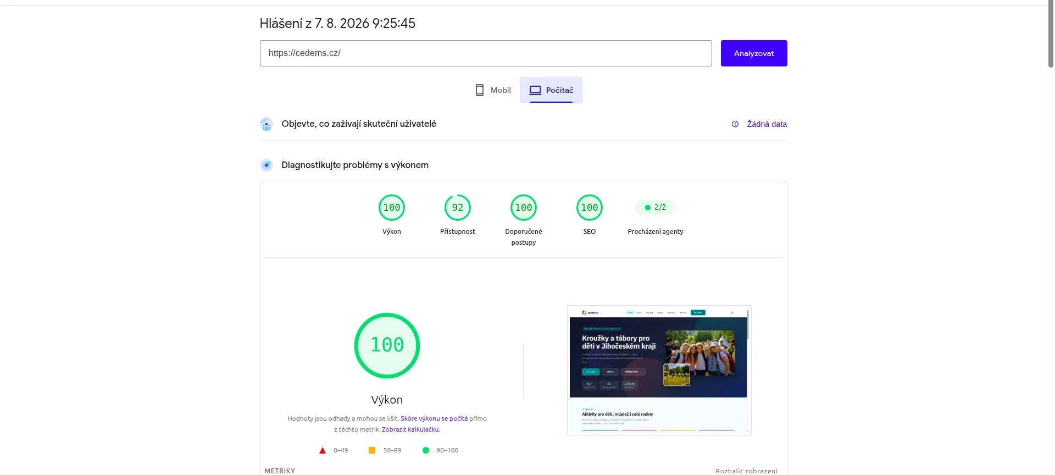Click the mobile phone icon

[x=480, y=90]
